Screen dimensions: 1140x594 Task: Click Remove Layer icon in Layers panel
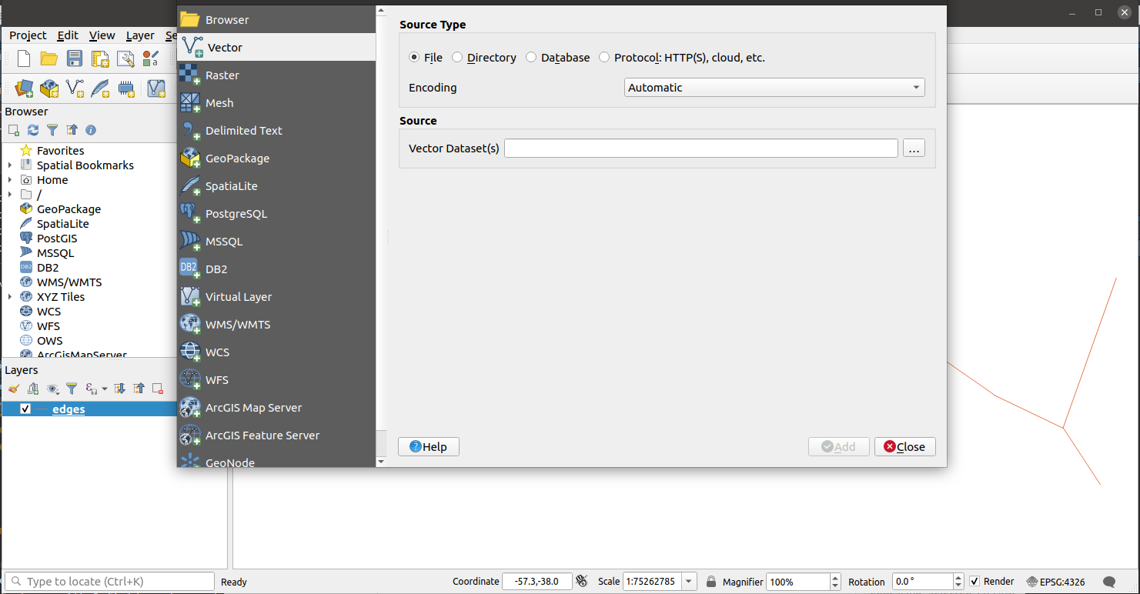(x=157, y=389)
